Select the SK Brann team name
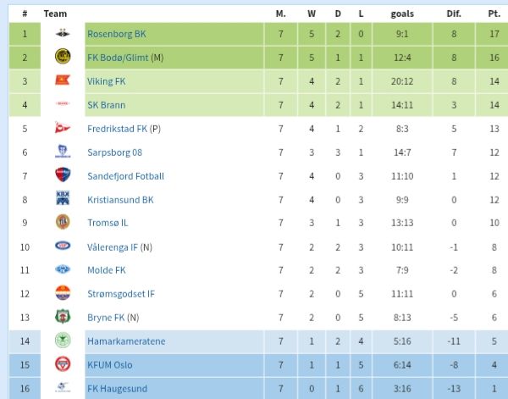The image size is (508, 399). (105, 105)
